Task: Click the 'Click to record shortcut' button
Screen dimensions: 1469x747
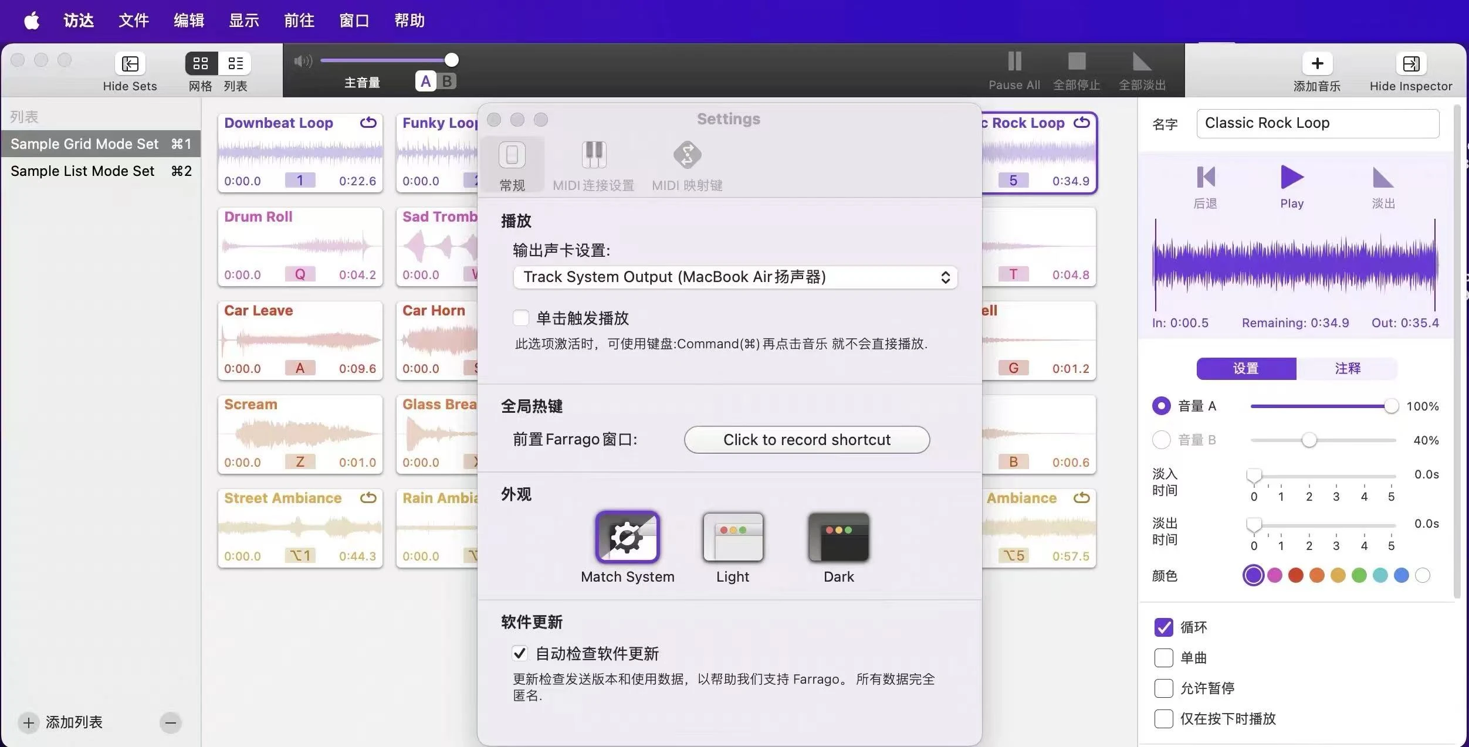Action: [807, 440]
